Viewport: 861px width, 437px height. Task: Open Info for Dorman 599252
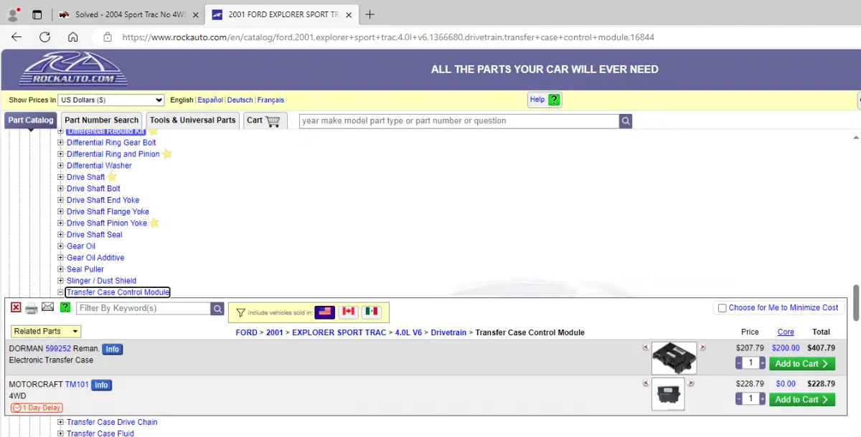pyautogui.click(x=112, y=349)
